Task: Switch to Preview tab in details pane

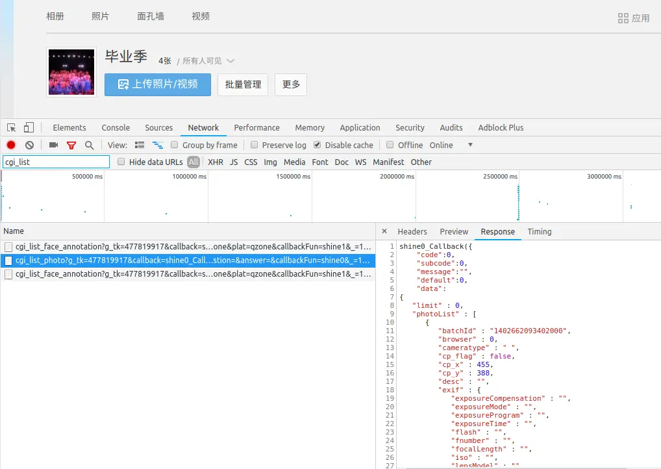Action: pos(454,231)
